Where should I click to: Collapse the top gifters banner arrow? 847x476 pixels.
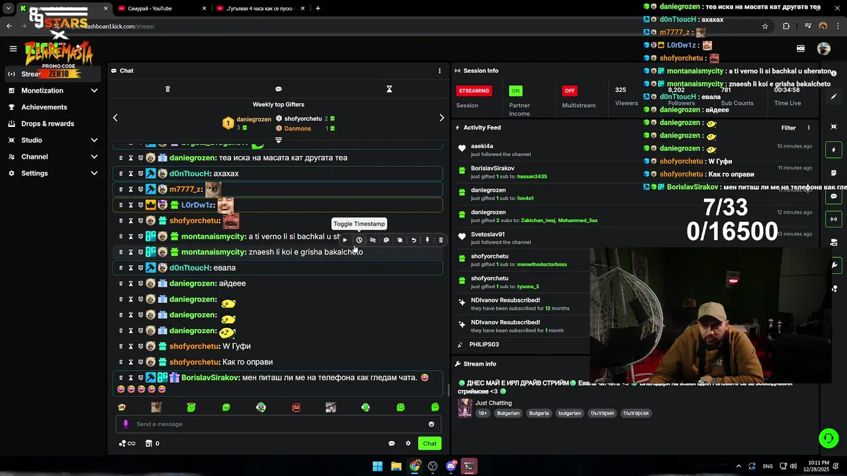click(x=279, y=139)
